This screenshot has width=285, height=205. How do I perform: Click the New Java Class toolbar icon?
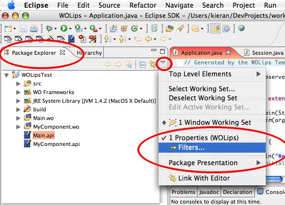tap(135, 28)
